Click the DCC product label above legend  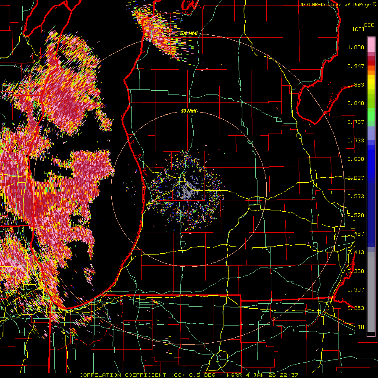click(369, 25)
